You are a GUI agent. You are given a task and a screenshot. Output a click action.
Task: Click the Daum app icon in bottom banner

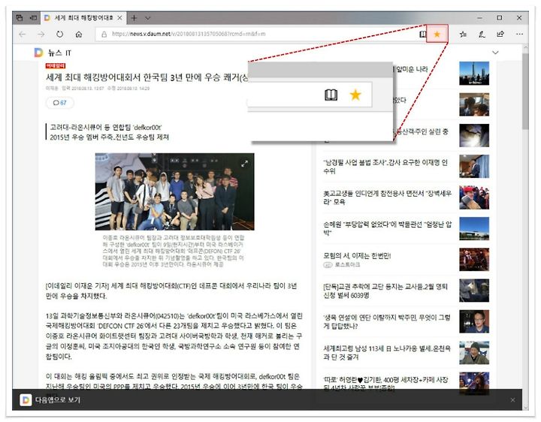point(26,400)
